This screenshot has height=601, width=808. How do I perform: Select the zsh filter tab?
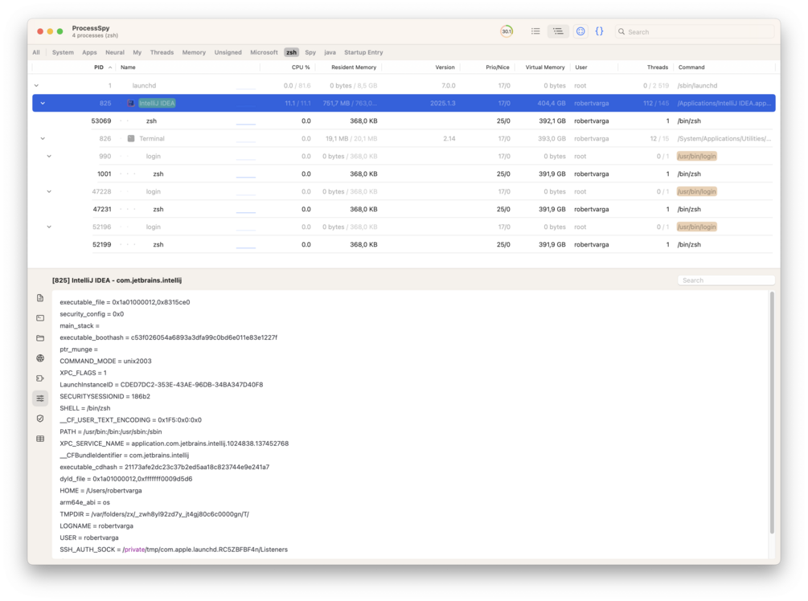pos(292,52)
